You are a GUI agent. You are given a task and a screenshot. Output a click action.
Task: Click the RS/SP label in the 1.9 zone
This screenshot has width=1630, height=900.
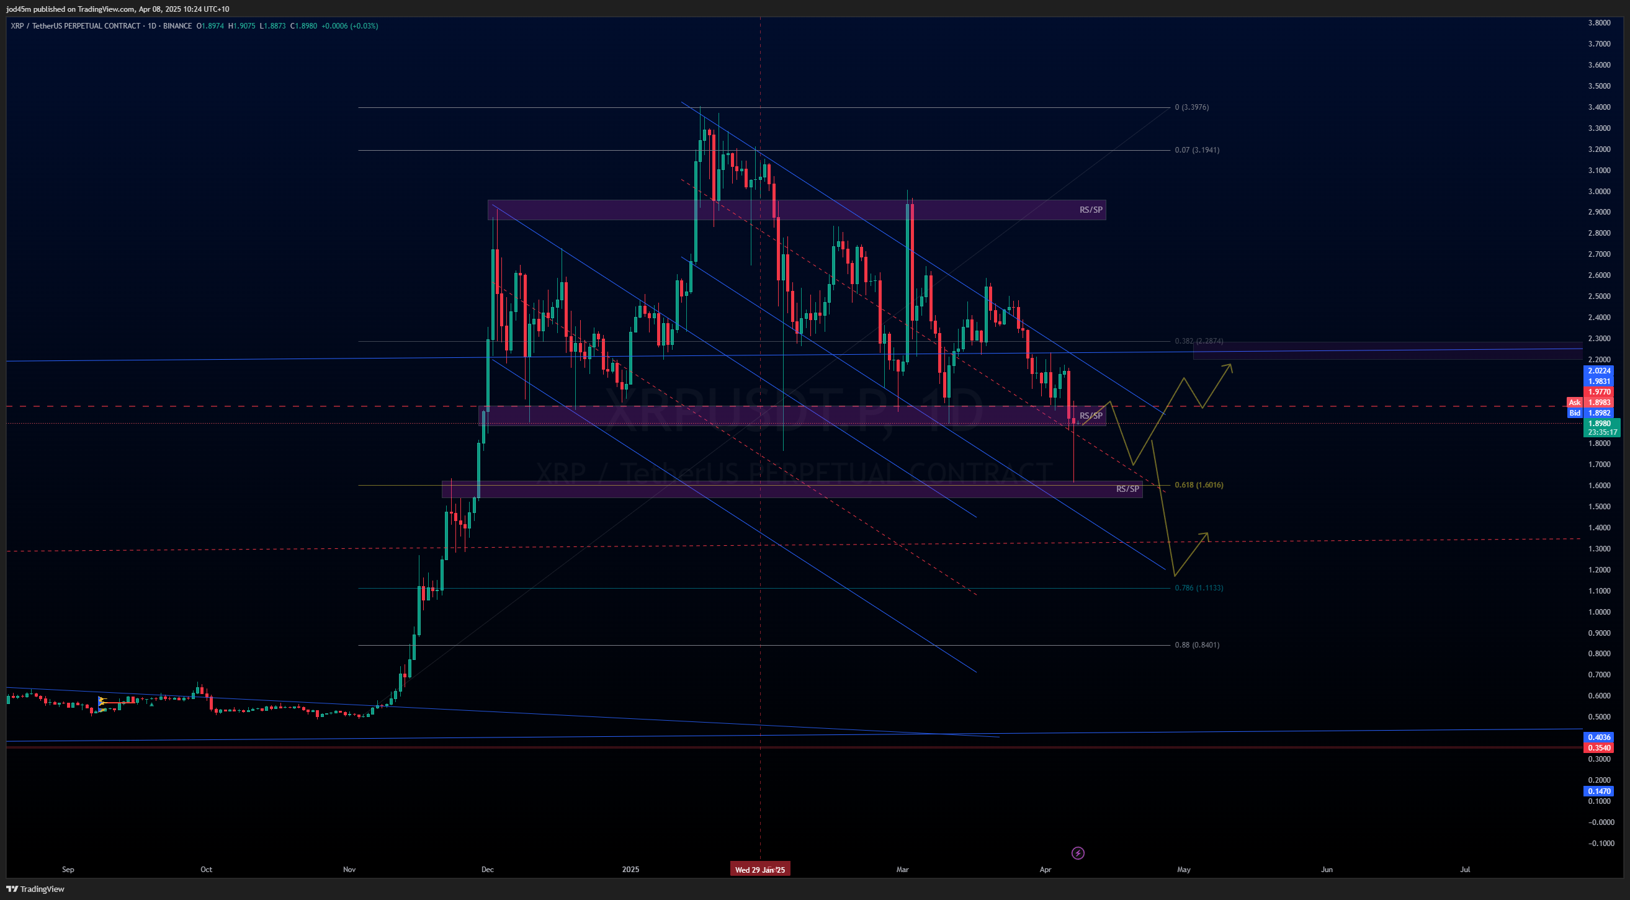pyautogui.click(x=1091, y=416)
